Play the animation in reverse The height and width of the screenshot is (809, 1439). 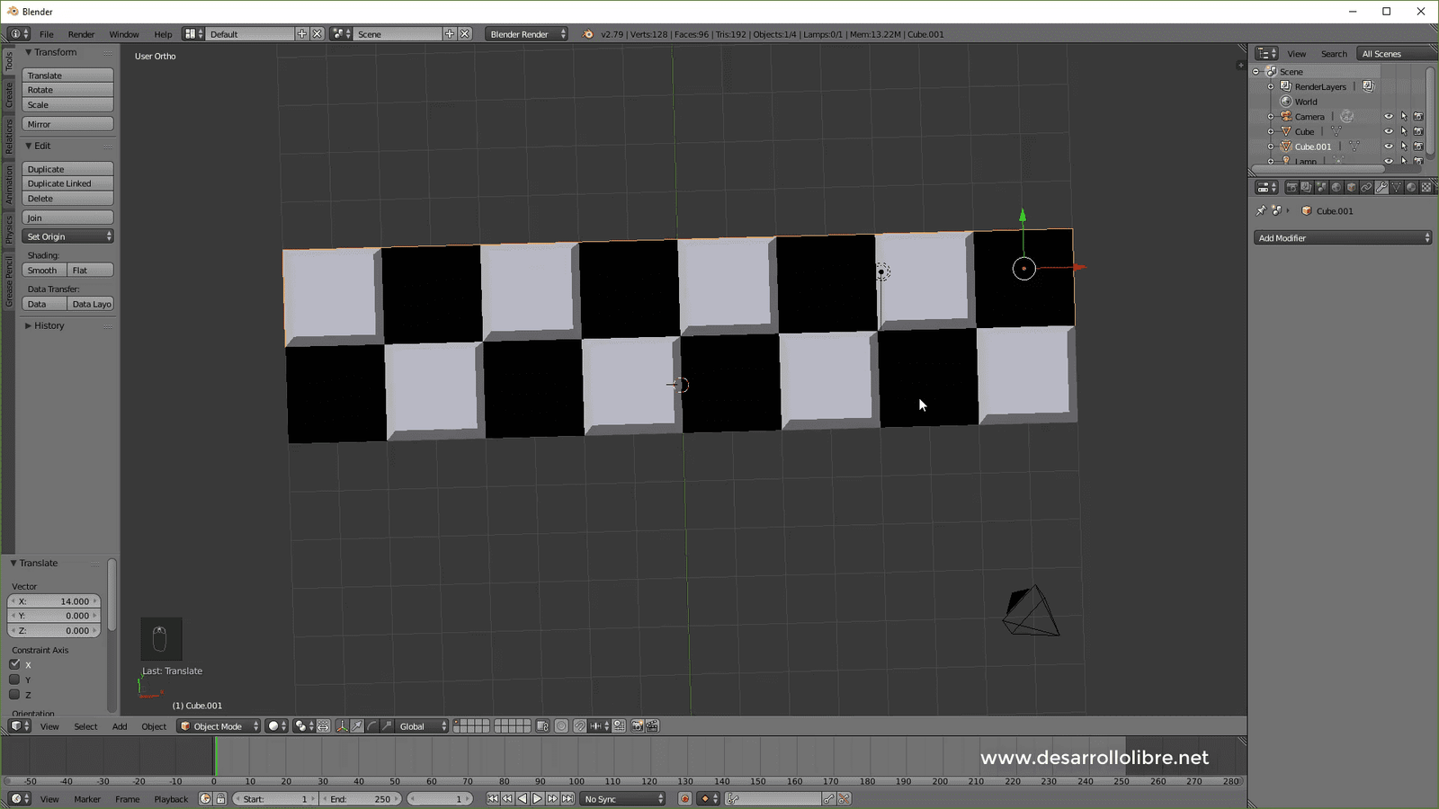coord(523,799)
